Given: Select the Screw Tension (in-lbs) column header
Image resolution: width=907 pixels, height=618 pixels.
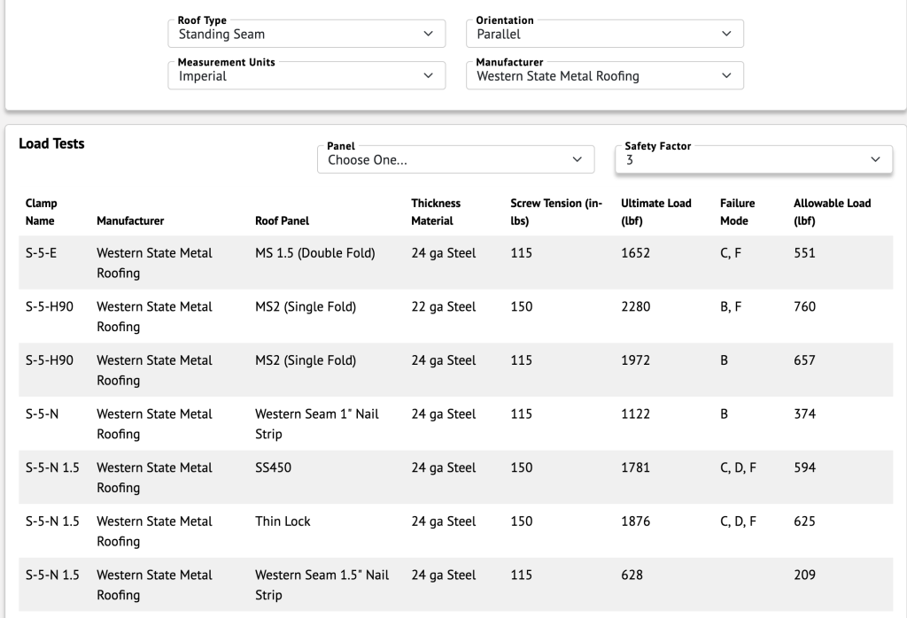Looking at the screenshot, I should click(555, 212).
